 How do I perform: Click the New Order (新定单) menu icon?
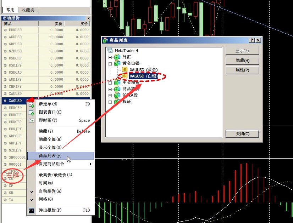click(x=32, y=104)
